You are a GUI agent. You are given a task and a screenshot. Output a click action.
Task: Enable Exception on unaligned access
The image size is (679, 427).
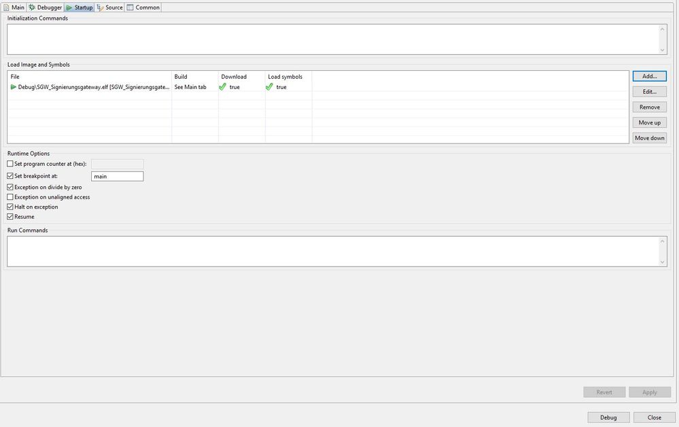click(x=10, y=197)
